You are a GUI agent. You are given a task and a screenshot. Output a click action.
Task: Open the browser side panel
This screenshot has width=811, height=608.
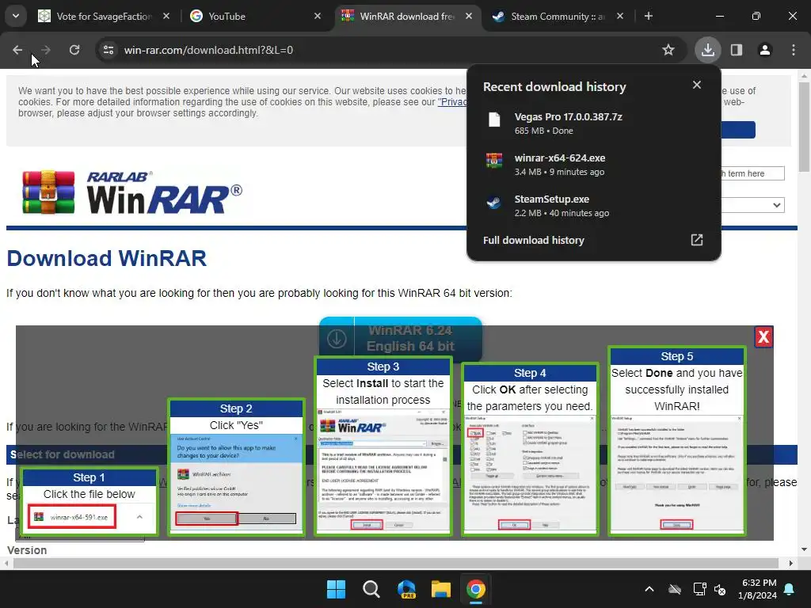(737, 50)
